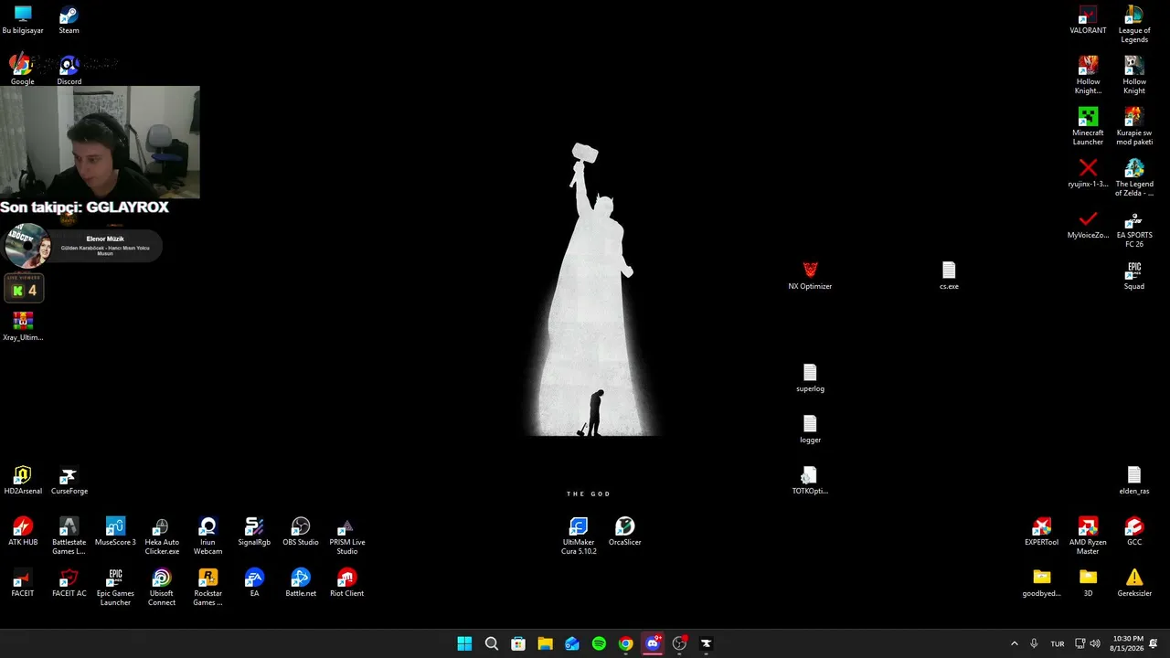
Task: Open the EA app desktop shortcut
Action: (254, 583)
